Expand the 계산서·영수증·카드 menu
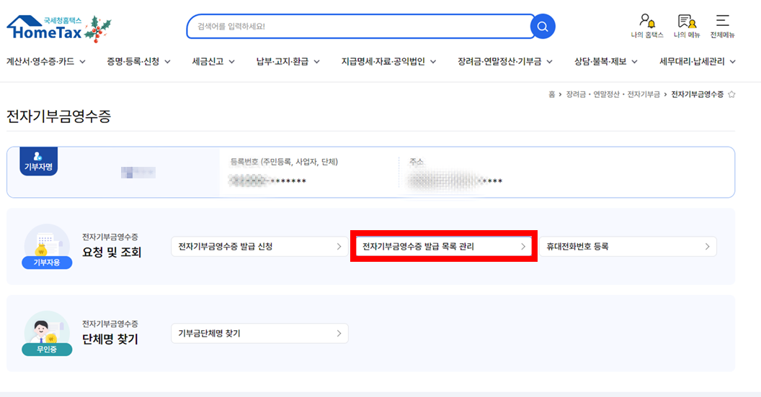Viewport: 761px width, 397px height. tap(46, 62)
